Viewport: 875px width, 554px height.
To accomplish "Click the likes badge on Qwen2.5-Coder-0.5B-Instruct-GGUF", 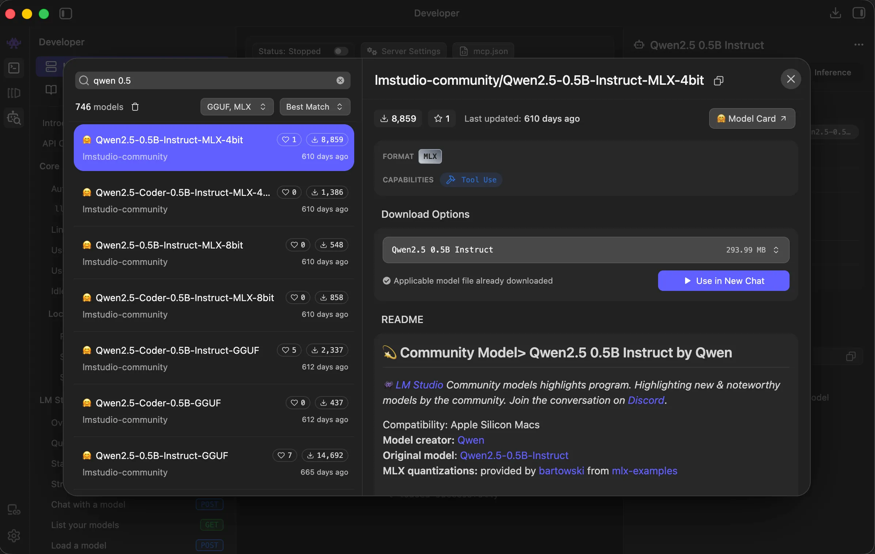I will click(x=289, y=350).
